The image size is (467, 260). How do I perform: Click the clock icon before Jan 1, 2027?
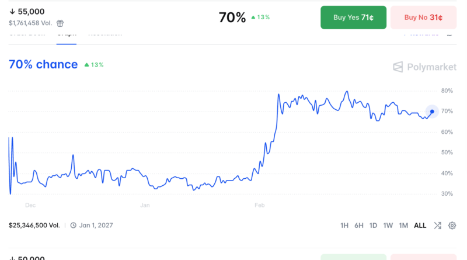click(x=73, y=225)
